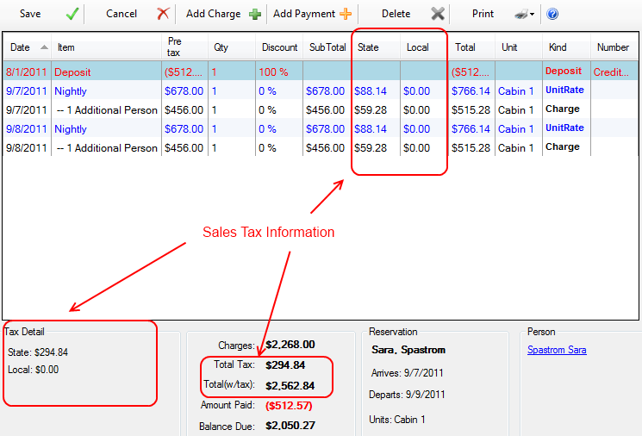Click the 100 % discount cell
The image size is (642, 436).
click(x=273, y=72)
